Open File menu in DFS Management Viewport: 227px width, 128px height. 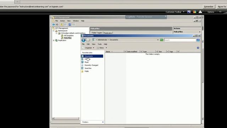point(56,21)
